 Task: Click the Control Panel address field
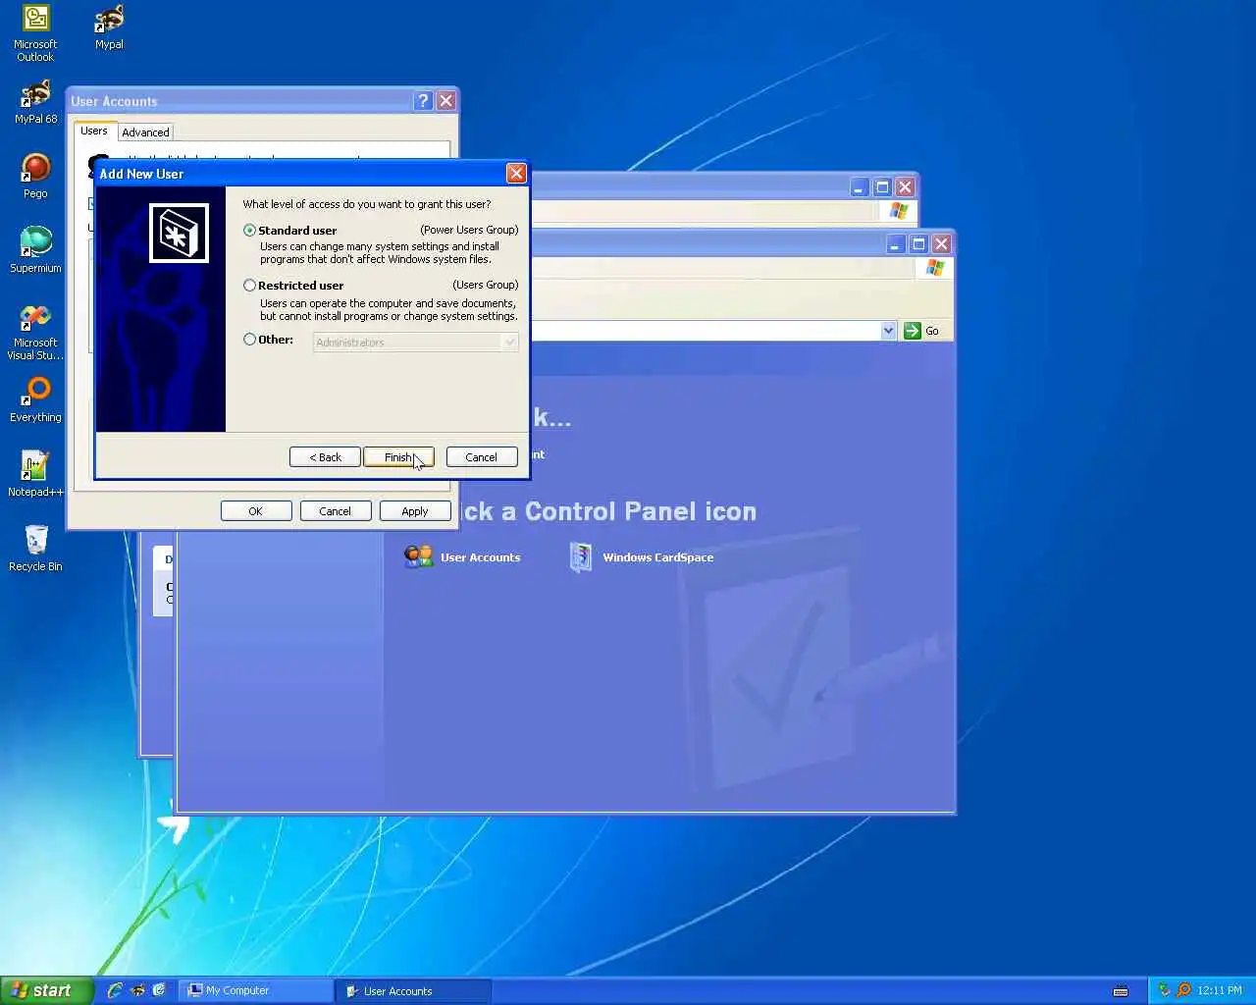[x=706, y=331]
